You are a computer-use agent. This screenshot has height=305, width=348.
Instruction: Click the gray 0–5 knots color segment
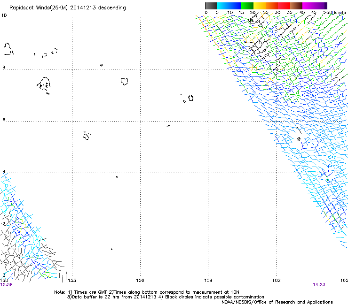pos(211,6)
